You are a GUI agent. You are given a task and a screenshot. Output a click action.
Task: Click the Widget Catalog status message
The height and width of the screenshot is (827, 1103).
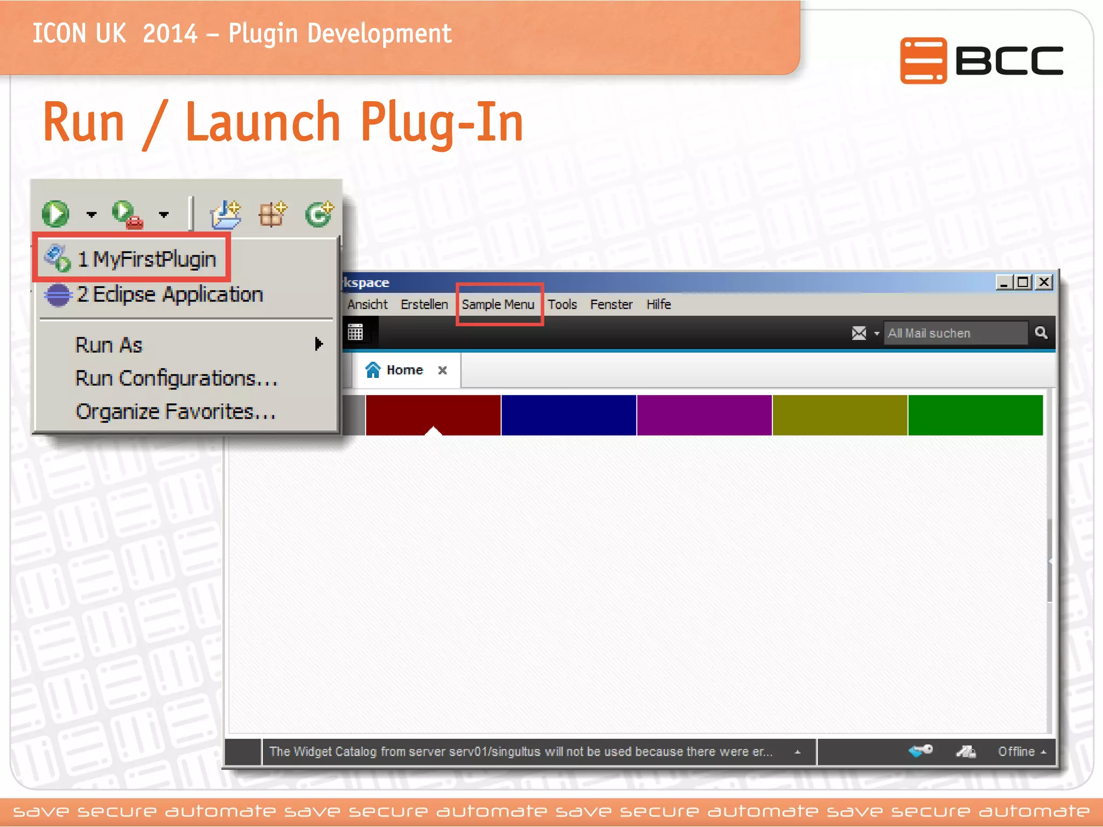coord(520,752)
